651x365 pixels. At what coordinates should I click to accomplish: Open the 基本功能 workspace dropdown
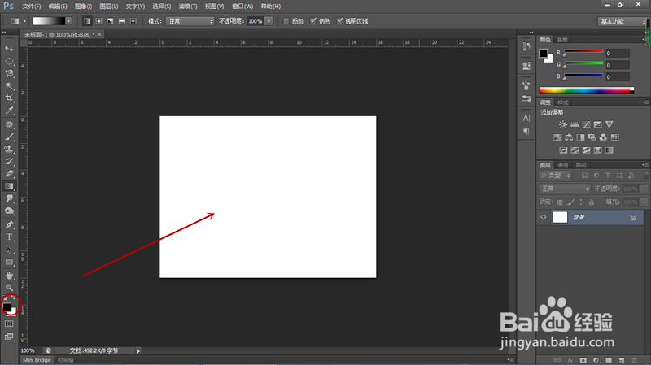[622, 22]
